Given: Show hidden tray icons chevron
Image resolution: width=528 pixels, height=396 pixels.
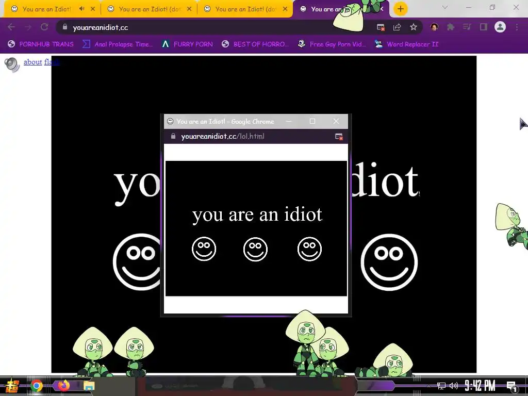Looking at the screenshot, I should (x=428, y=386).
